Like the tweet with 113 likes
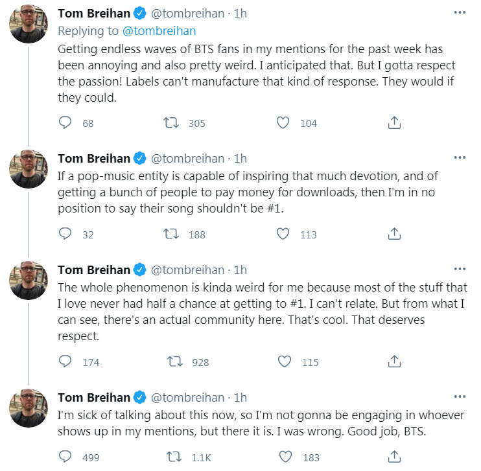Image resolution: width=481 pixels, height=471 pixels. [x=283, y=234]
